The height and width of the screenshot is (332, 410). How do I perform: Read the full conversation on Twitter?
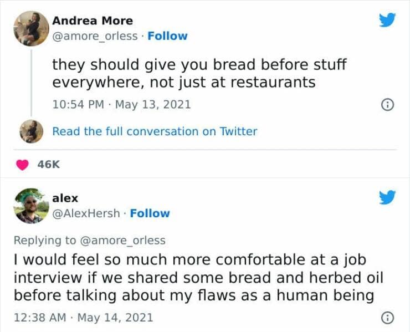155,131
